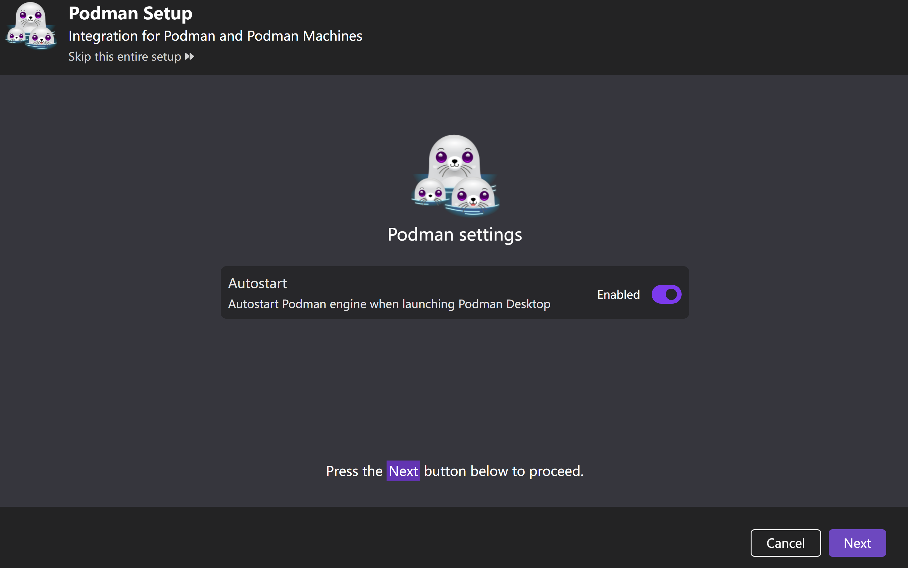Toggle the Autostart enabled switch

(x=666, y=294)
